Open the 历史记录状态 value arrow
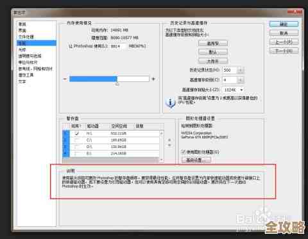The image size is (308, 239). [241, 70]
